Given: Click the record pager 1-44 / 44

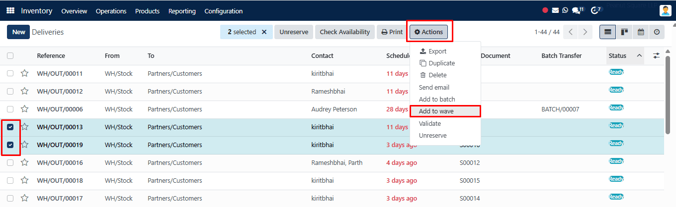Looking at the screenshot, I should [x=547, y=32].
